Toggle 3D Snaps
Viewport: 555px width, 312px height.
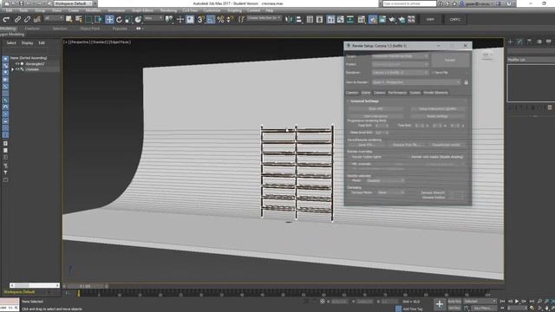coord(200,19)
